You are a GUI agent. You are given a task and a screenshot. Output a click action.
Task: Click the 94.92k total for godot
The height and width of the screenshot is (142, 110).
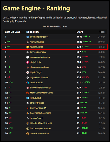click(101, 37)
